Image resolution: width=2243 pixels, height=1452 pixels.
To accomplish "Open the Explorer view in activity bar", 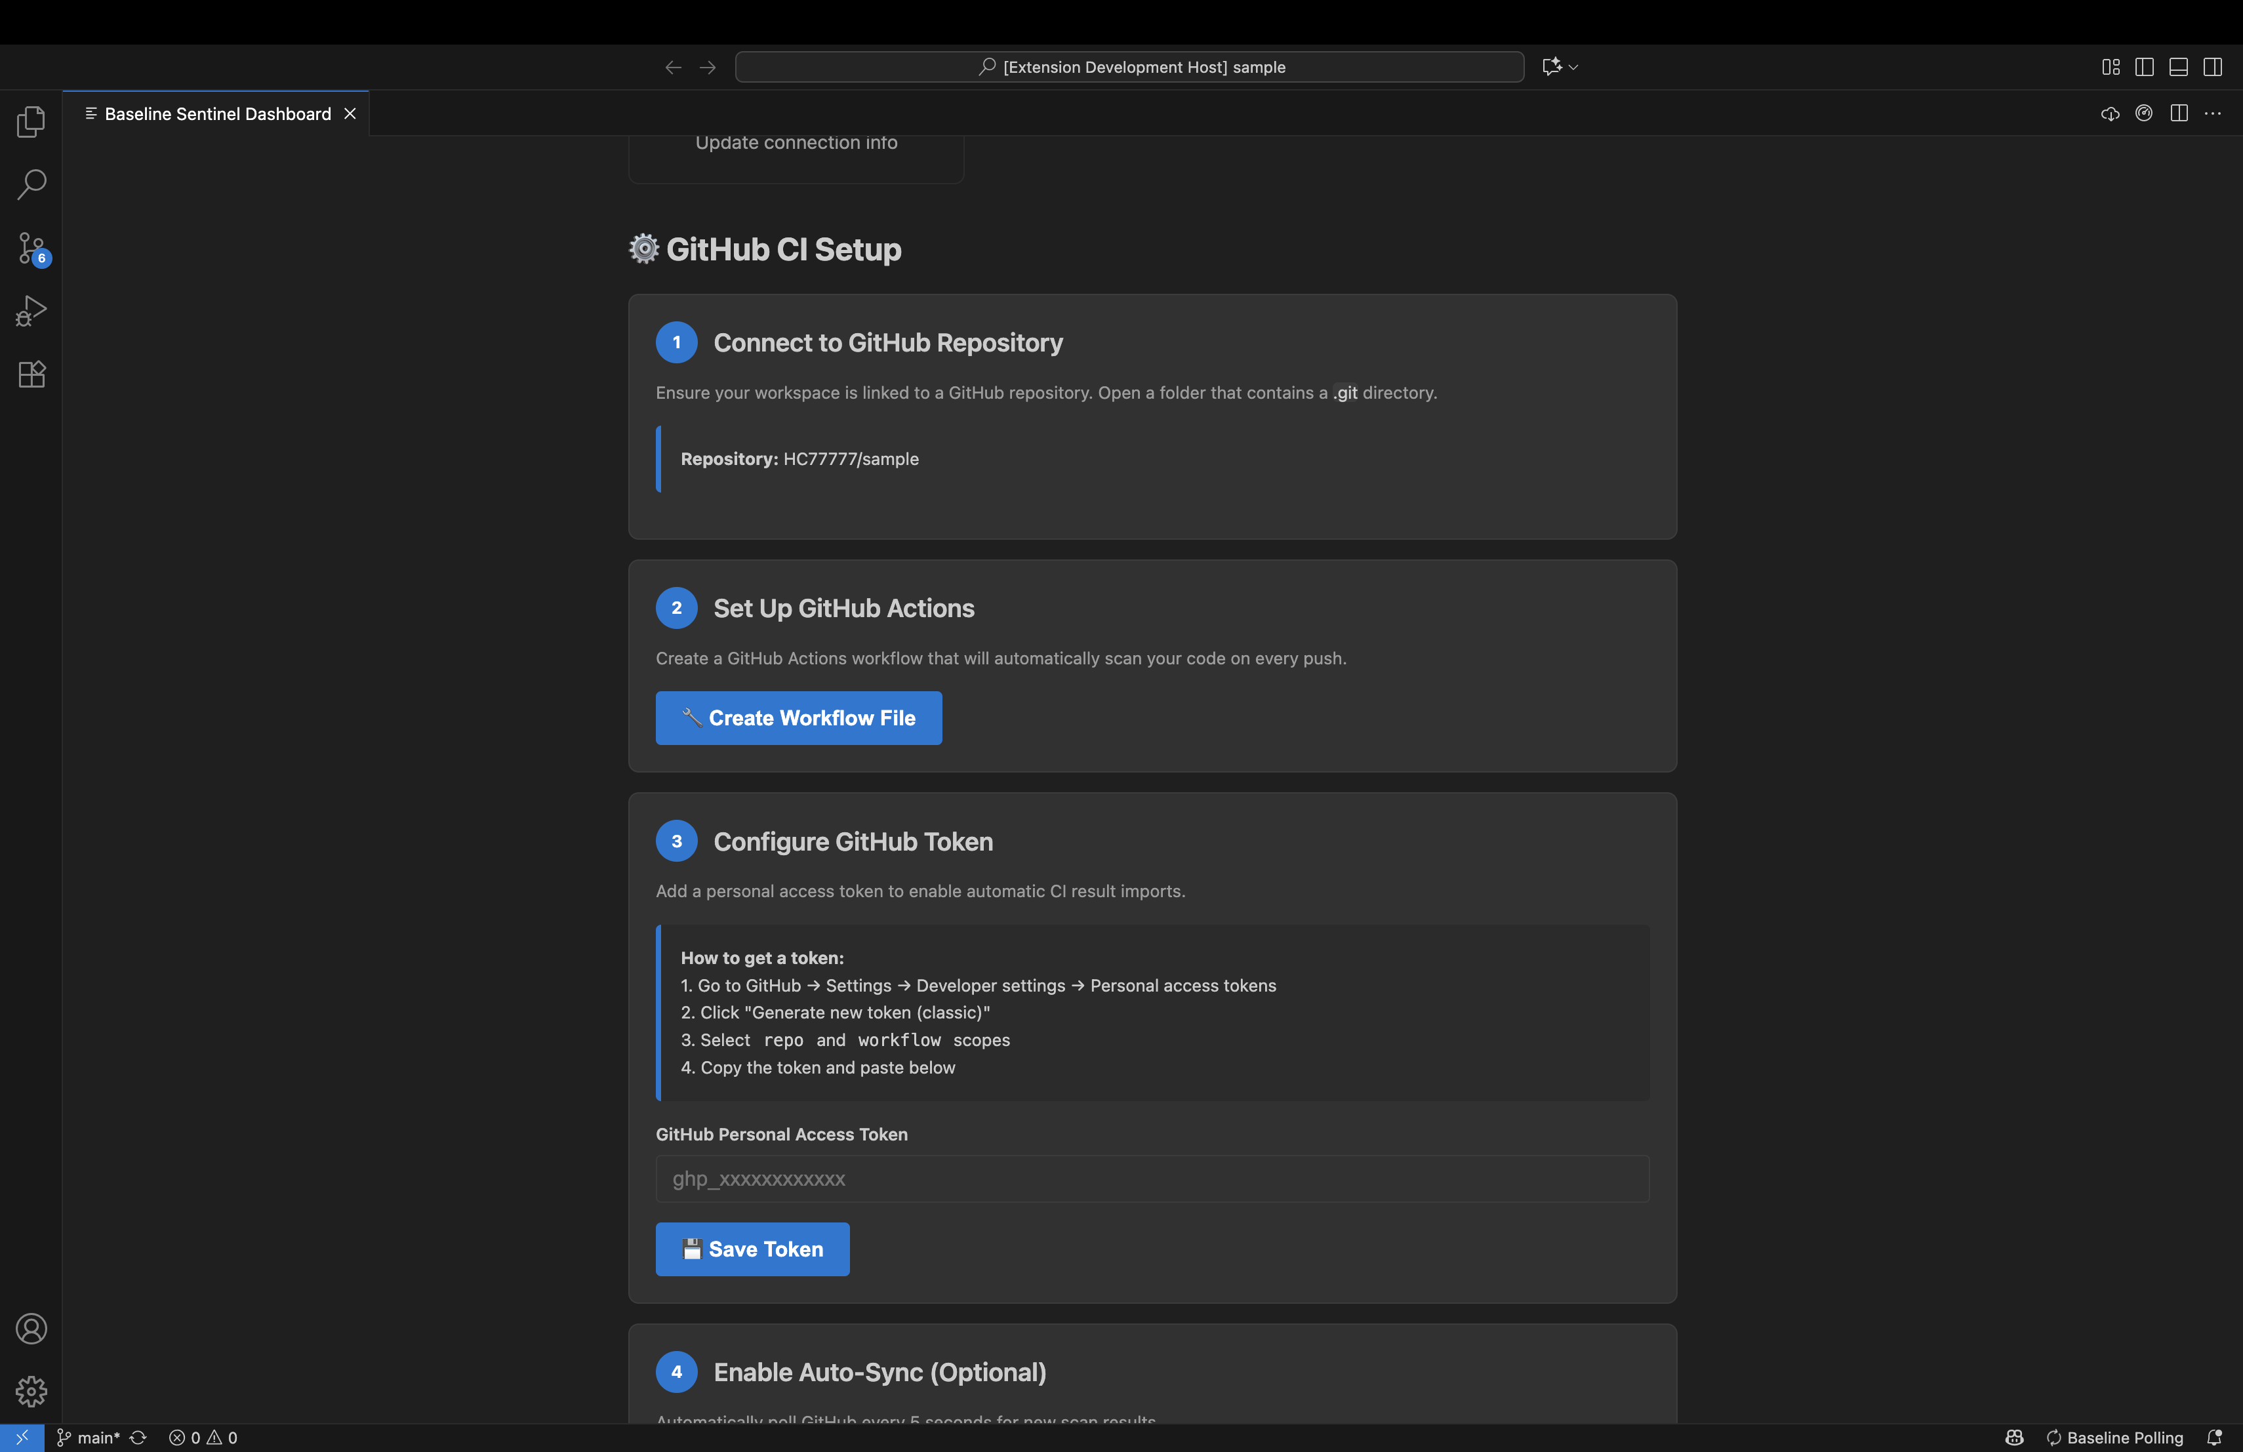I will 31,121.
